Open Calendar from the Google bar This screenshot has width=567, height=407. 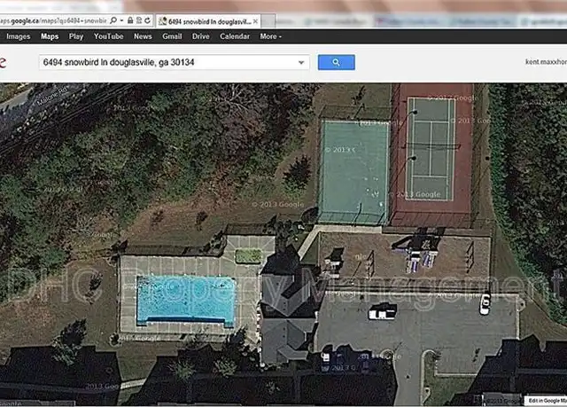click(x=235, y=36)
